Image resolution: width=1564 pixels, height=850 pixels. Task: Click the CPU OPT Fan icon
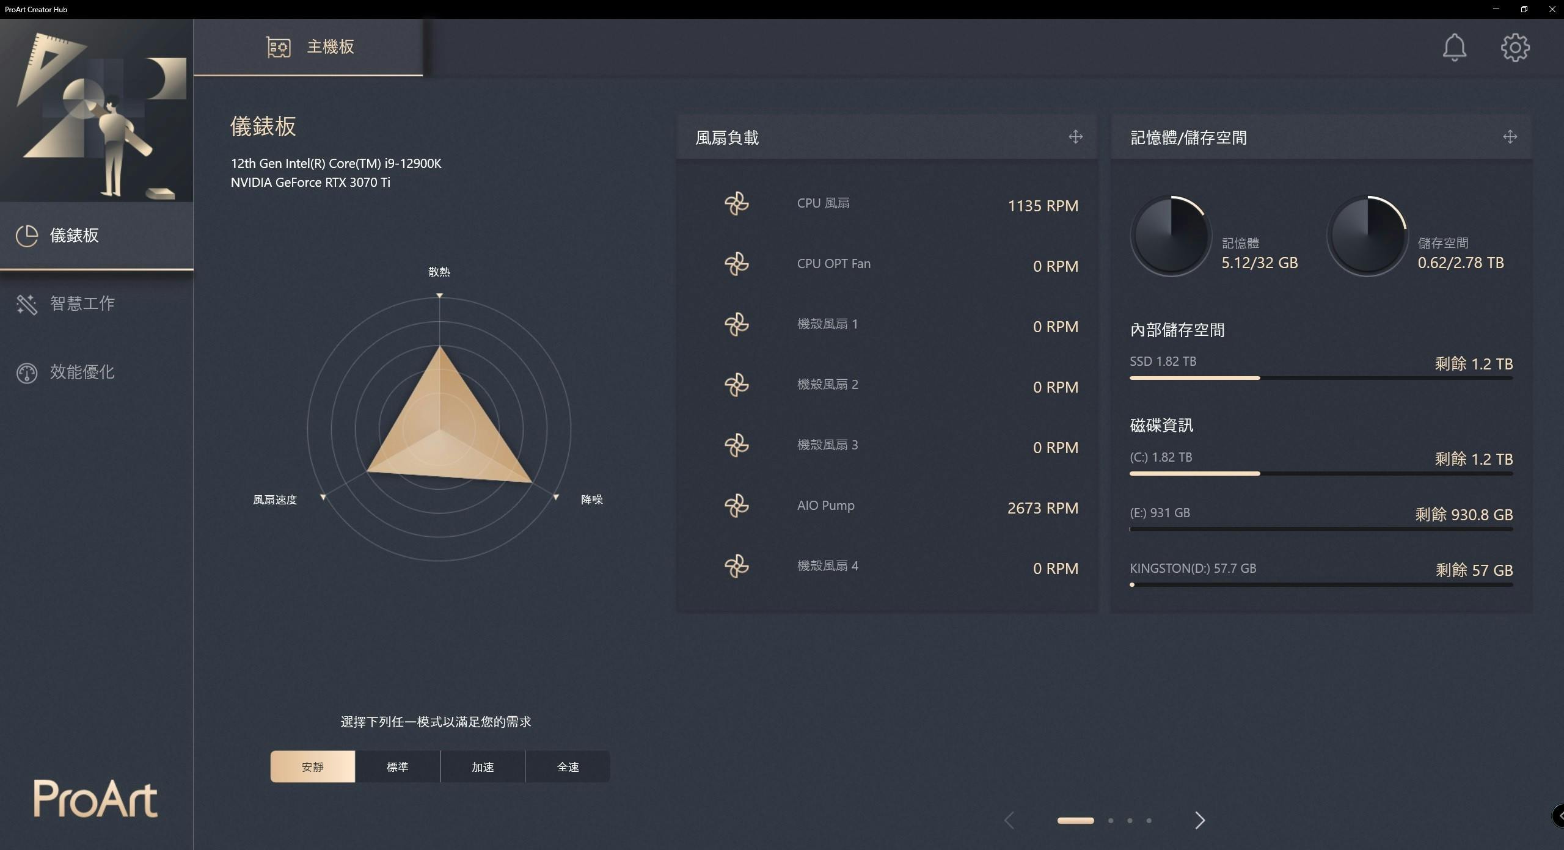point(736,264)
